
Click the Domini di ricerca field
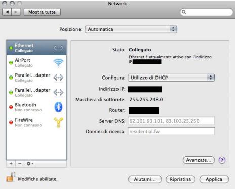point(171,131)
